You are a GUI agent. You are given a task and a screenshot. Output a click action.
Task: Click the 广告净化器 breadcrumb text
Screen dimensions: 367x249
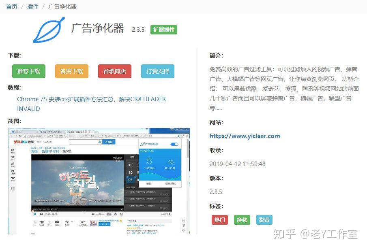62,6
